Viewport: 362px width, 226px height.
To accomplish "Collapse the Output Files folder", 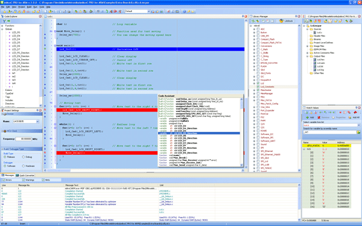I will point(307,56).
